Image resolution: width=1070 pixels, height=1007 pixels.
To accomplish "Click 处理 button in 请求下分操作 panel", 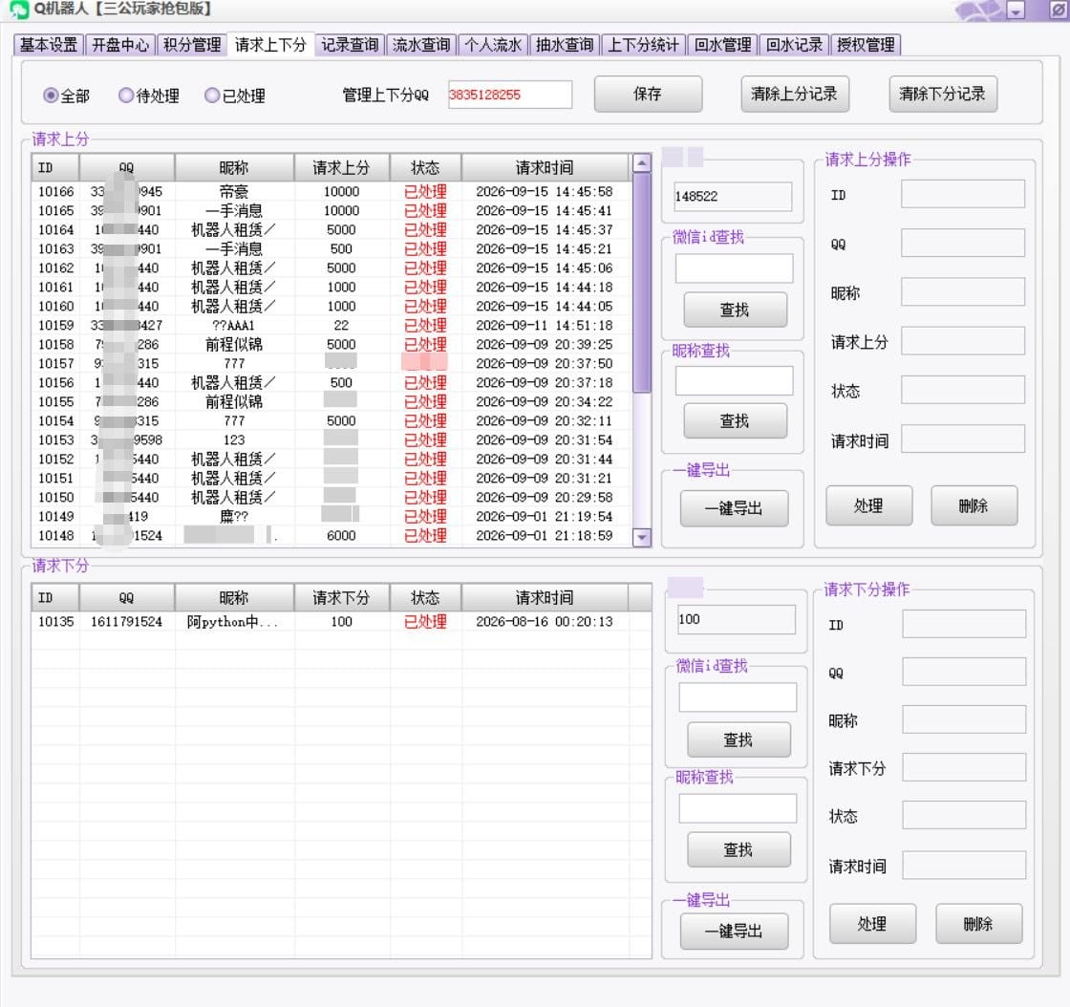I will coord(872,925).
